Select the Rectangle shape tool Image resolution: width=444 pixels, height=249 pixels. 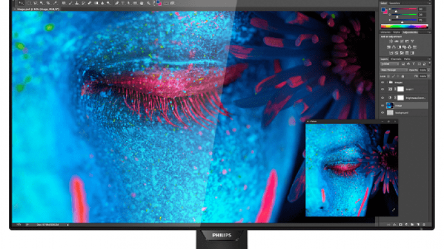coord(135,3)
